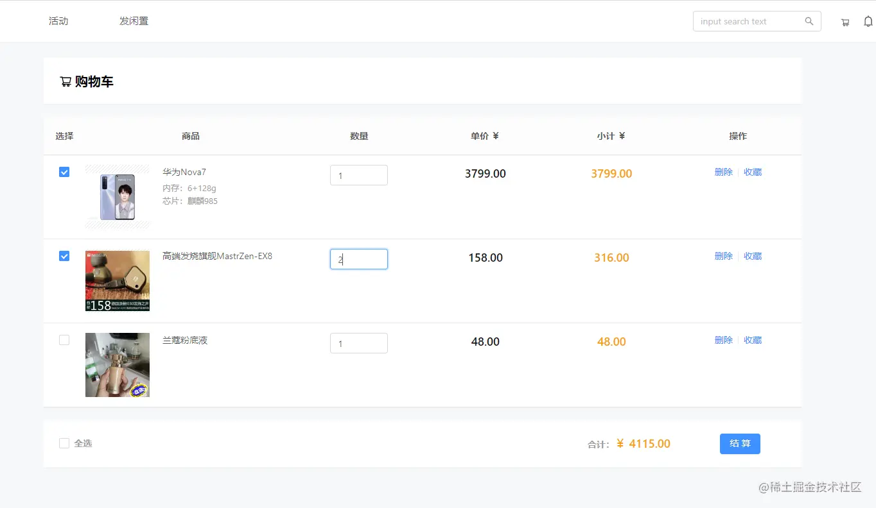The width and height of the screenshot is (876, 508).
Task: Click the search magnifier icon
Action: click(x=809, y=21)
